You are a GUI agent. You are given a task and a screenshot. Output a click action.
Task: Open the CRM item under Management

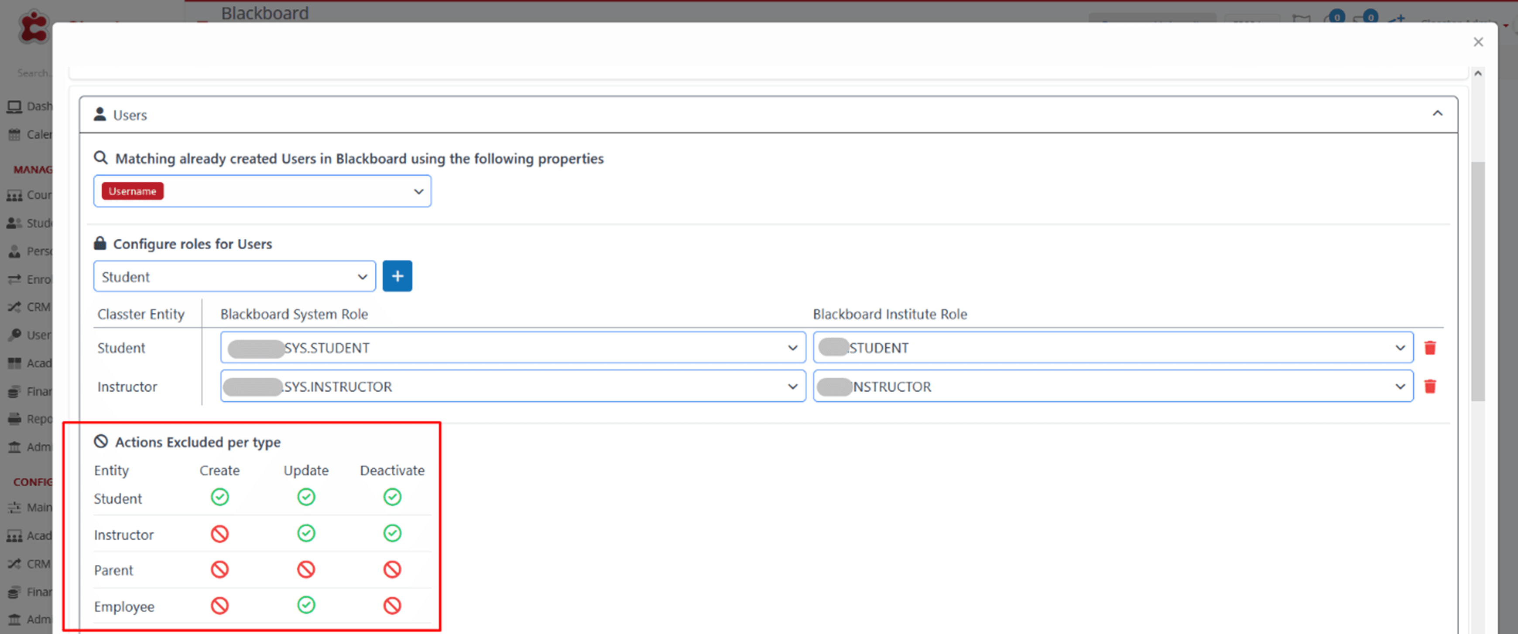point(30,307)
